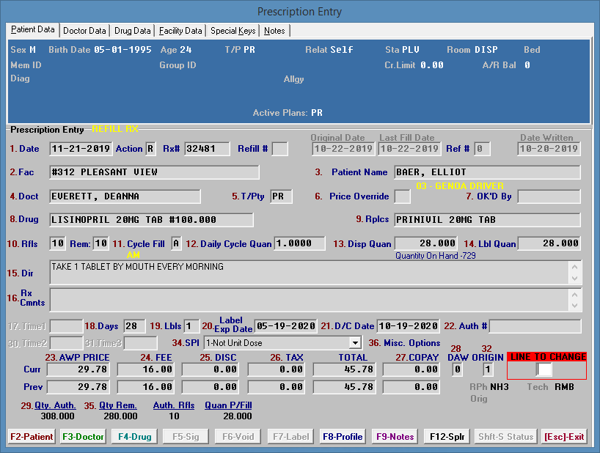The height and width of the screenshot is (453, 600).
Task: Click the Price Override box
Action: tap(402, 196)
